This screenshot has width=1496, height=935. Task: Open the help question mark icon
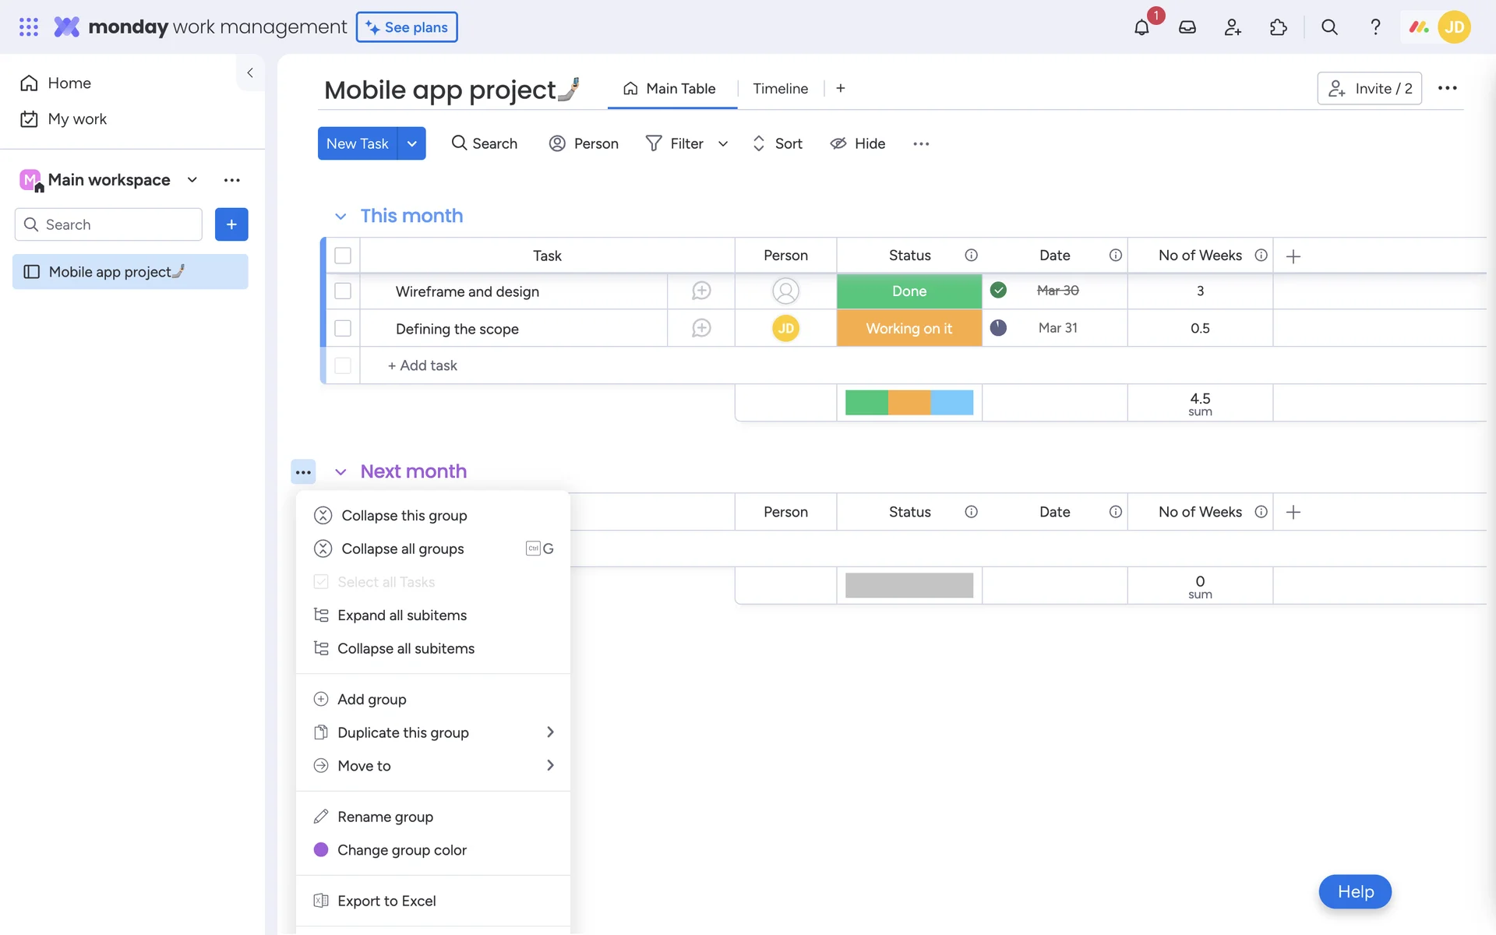(x=1375, y=27)
